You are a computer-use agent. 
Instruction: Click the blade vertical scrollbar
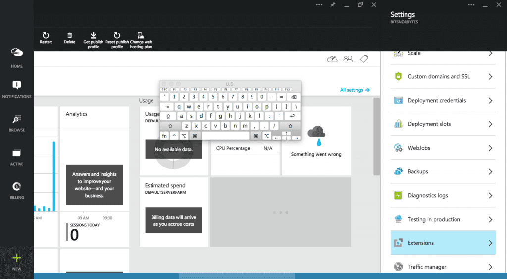(377, 136)
